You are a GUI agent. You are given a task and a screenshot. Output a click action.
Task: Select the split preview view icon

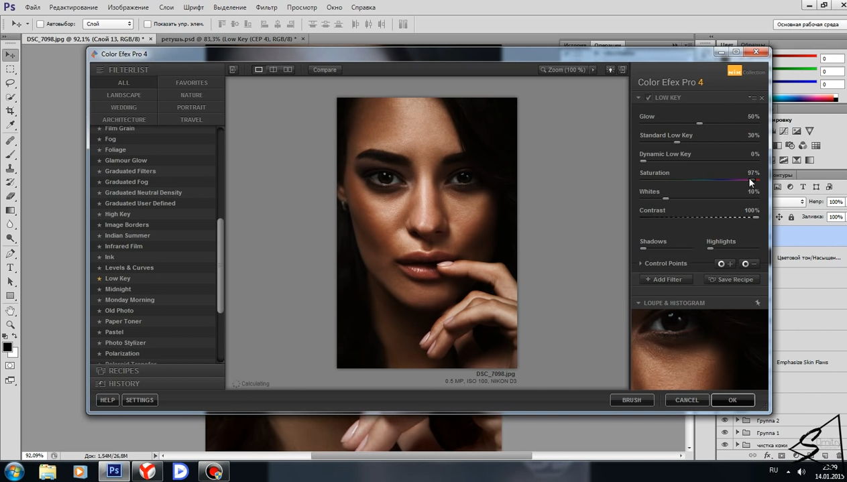pyautogui.click(x=273, y=70)
